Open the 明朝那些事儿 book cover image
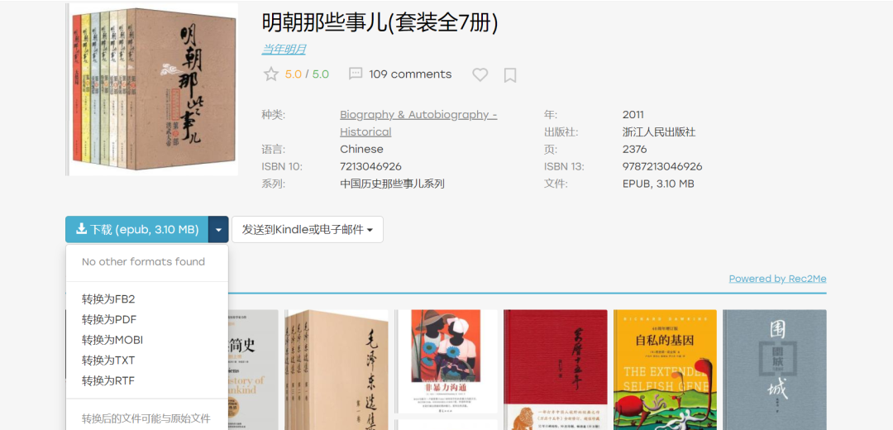The height and width of the screenshot is (430, 893). pos(153,88)
